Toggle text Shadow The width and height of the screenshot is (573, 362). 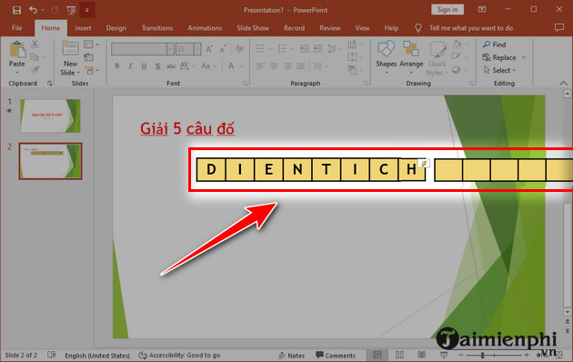click(157, 66)
